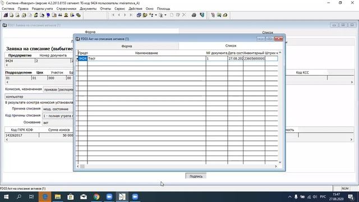
Task: Click the Код КСС column header
Action: pyautogui.click(x=302, y=72)
